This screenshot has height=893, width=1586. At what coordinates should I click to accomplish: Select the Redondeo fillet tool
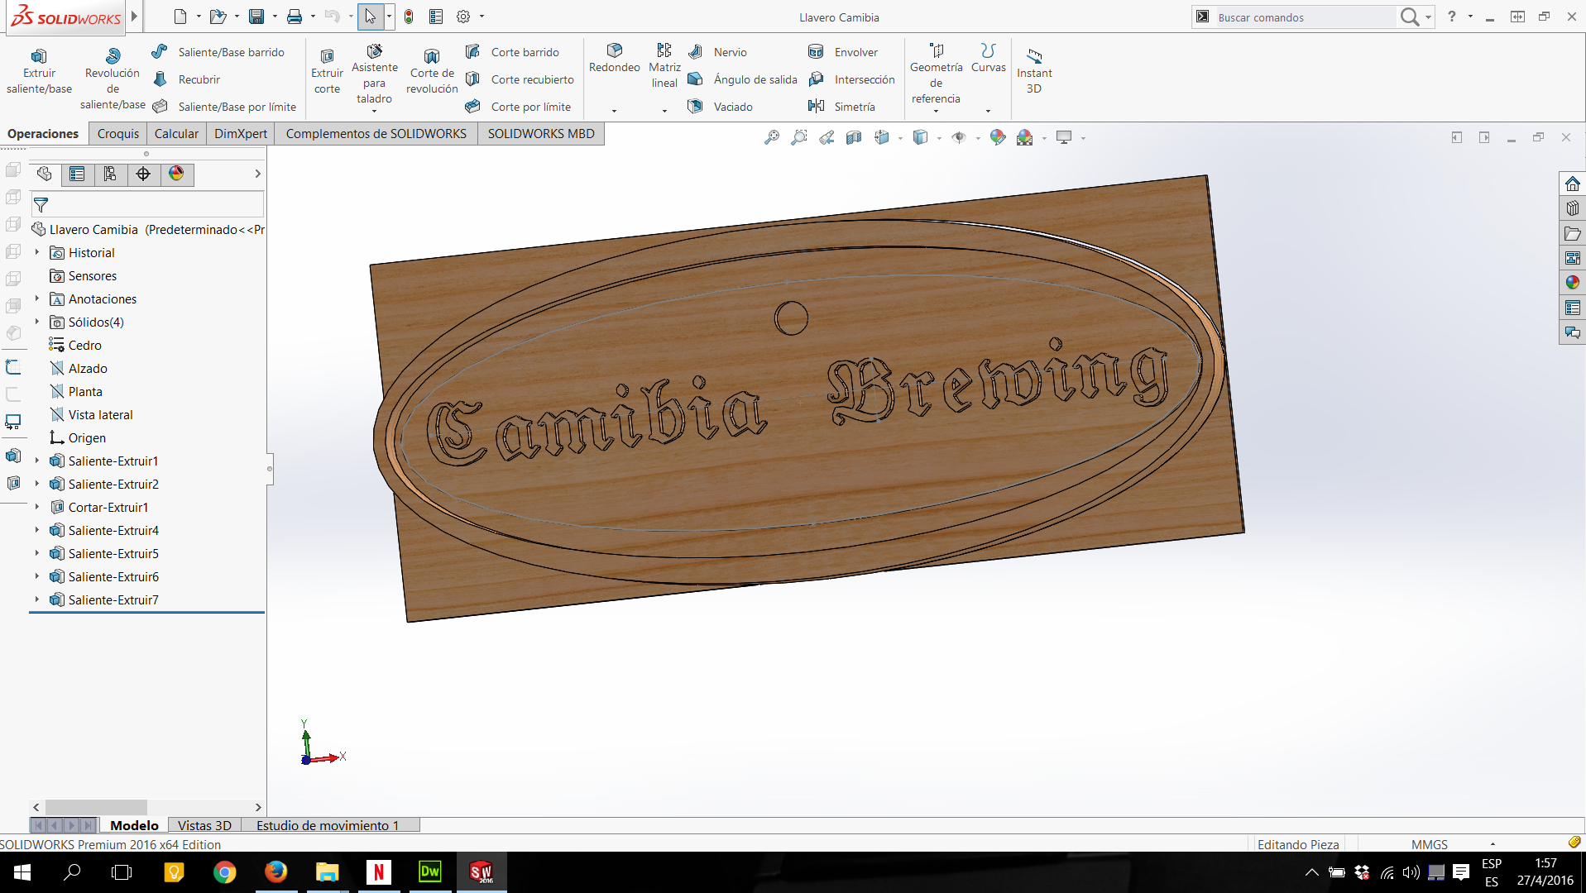click(x=614, y=58)
